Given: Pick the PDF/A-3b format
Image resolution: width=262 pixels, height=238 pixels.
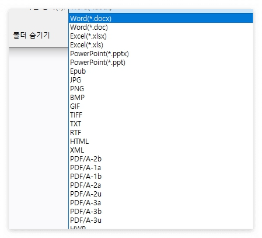Looking at the screenshot, I should tap(161, 212).
